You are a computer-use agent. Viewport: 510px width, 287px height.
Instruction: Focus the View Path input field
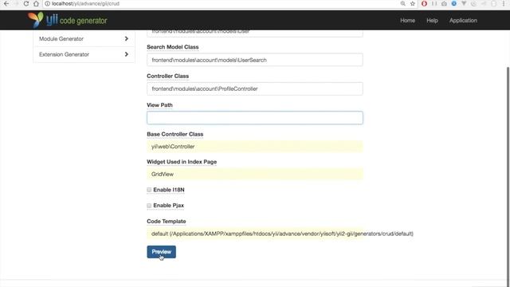click(255, 118)
